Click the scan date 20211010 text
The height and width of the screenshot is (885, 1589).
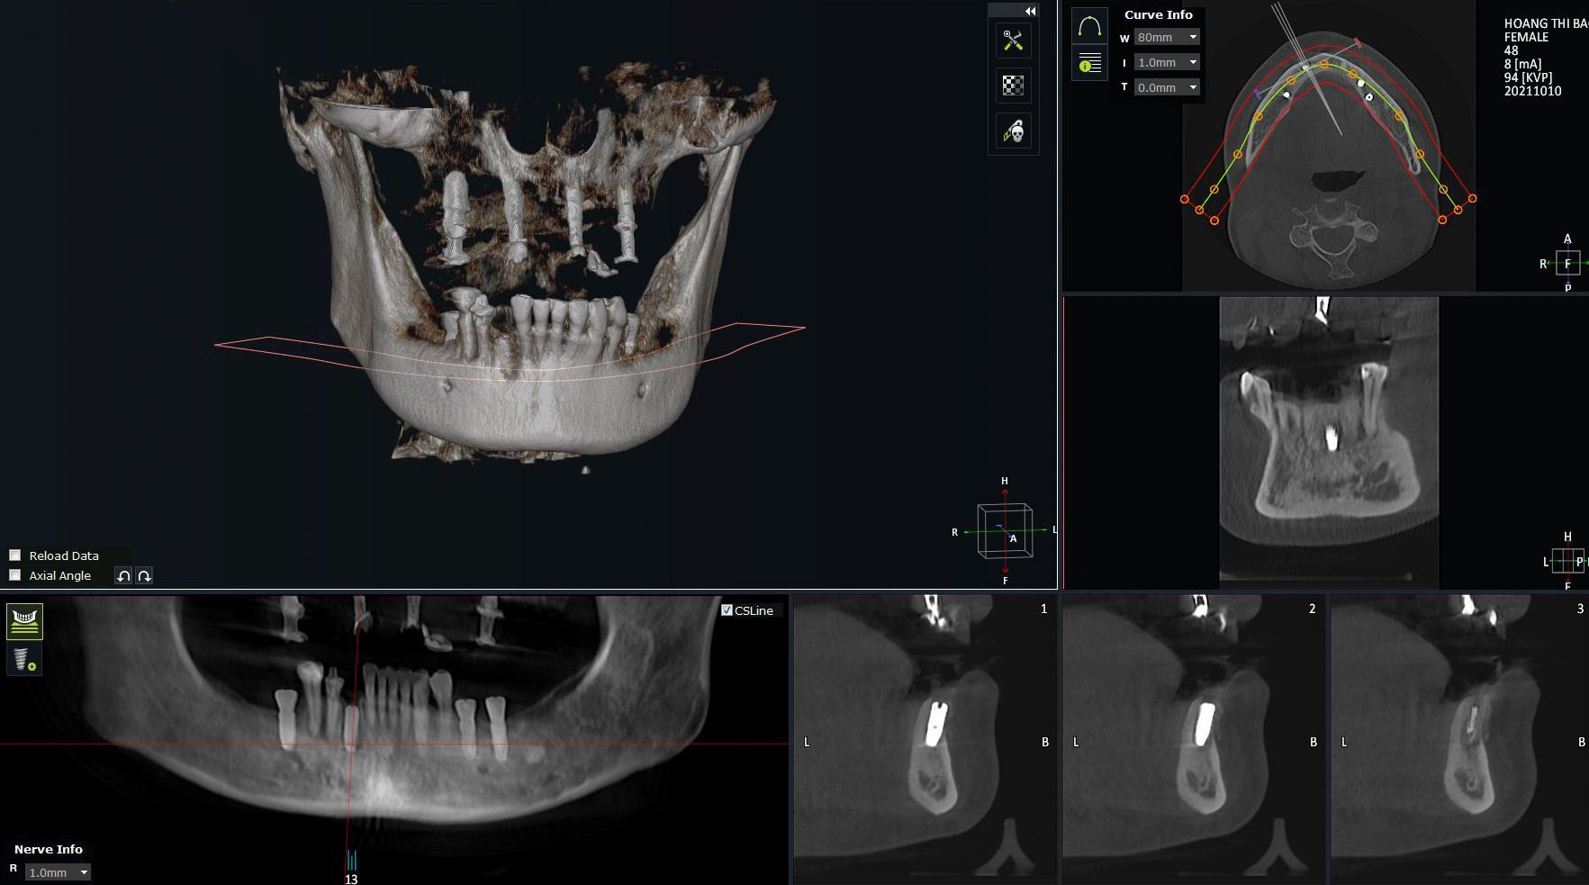click(1532, 91)
